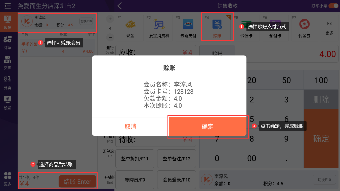Screen dimensions: 340x191
Task: Open the hamburger menu icon
Action: [8, 6]
